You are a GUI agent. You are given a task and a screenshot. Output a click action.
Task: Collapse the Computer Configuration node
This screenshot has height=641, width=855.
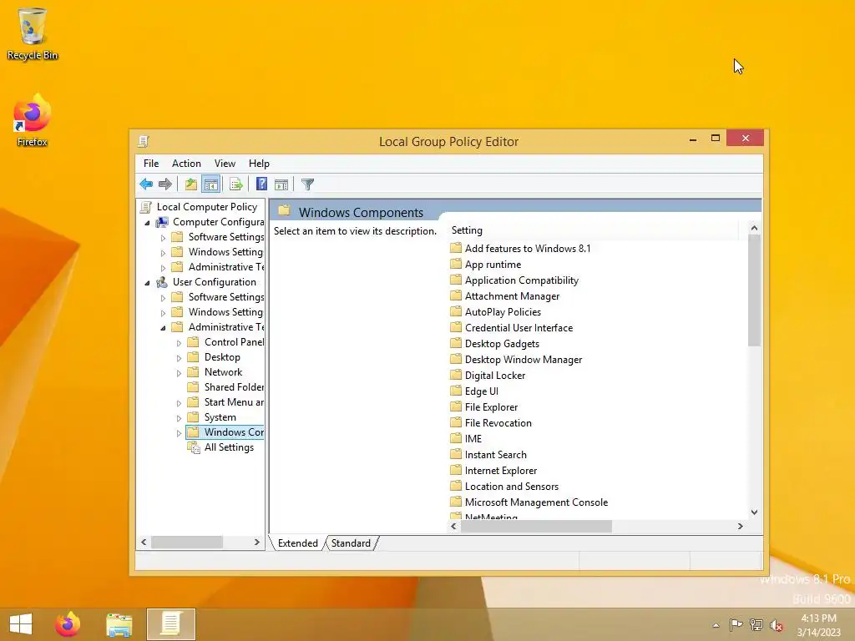click(x=147, y=223)
